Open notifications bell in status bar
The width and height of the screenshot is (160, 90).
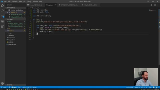[x=157, y=87]
